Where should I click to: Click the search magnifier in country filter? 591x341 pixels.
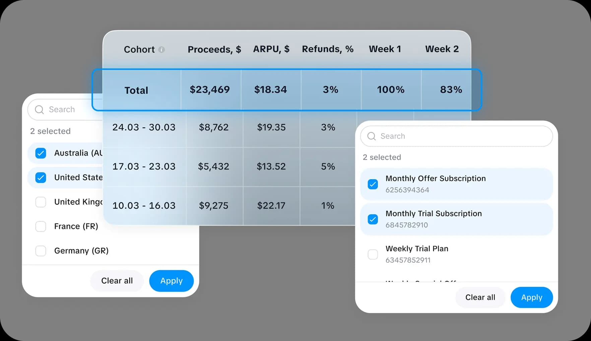point(39,109)
